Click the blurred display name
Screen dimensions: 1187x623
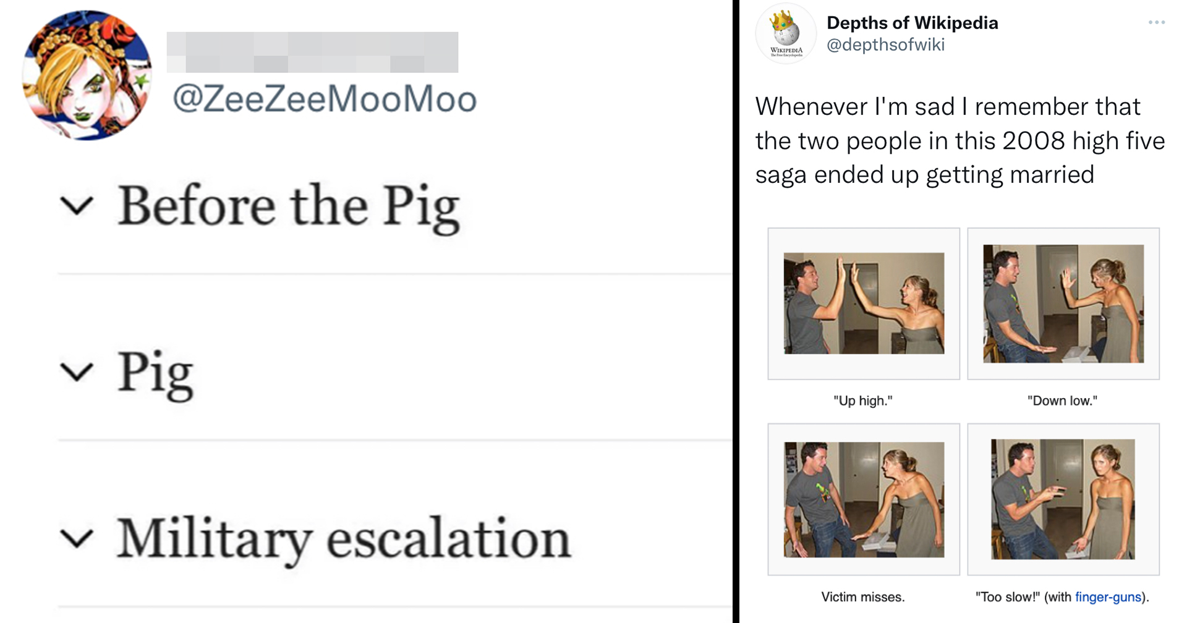312,53
